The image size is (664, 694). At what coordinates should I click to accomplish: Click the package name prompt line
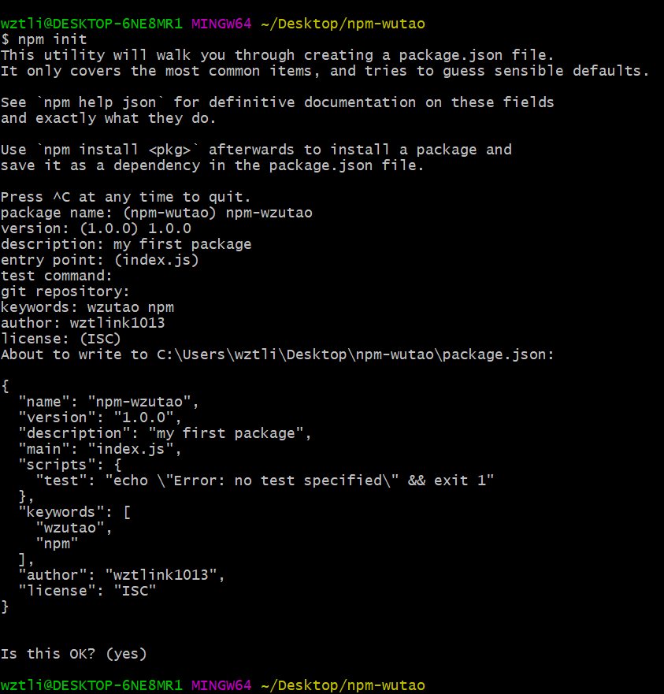157,213
